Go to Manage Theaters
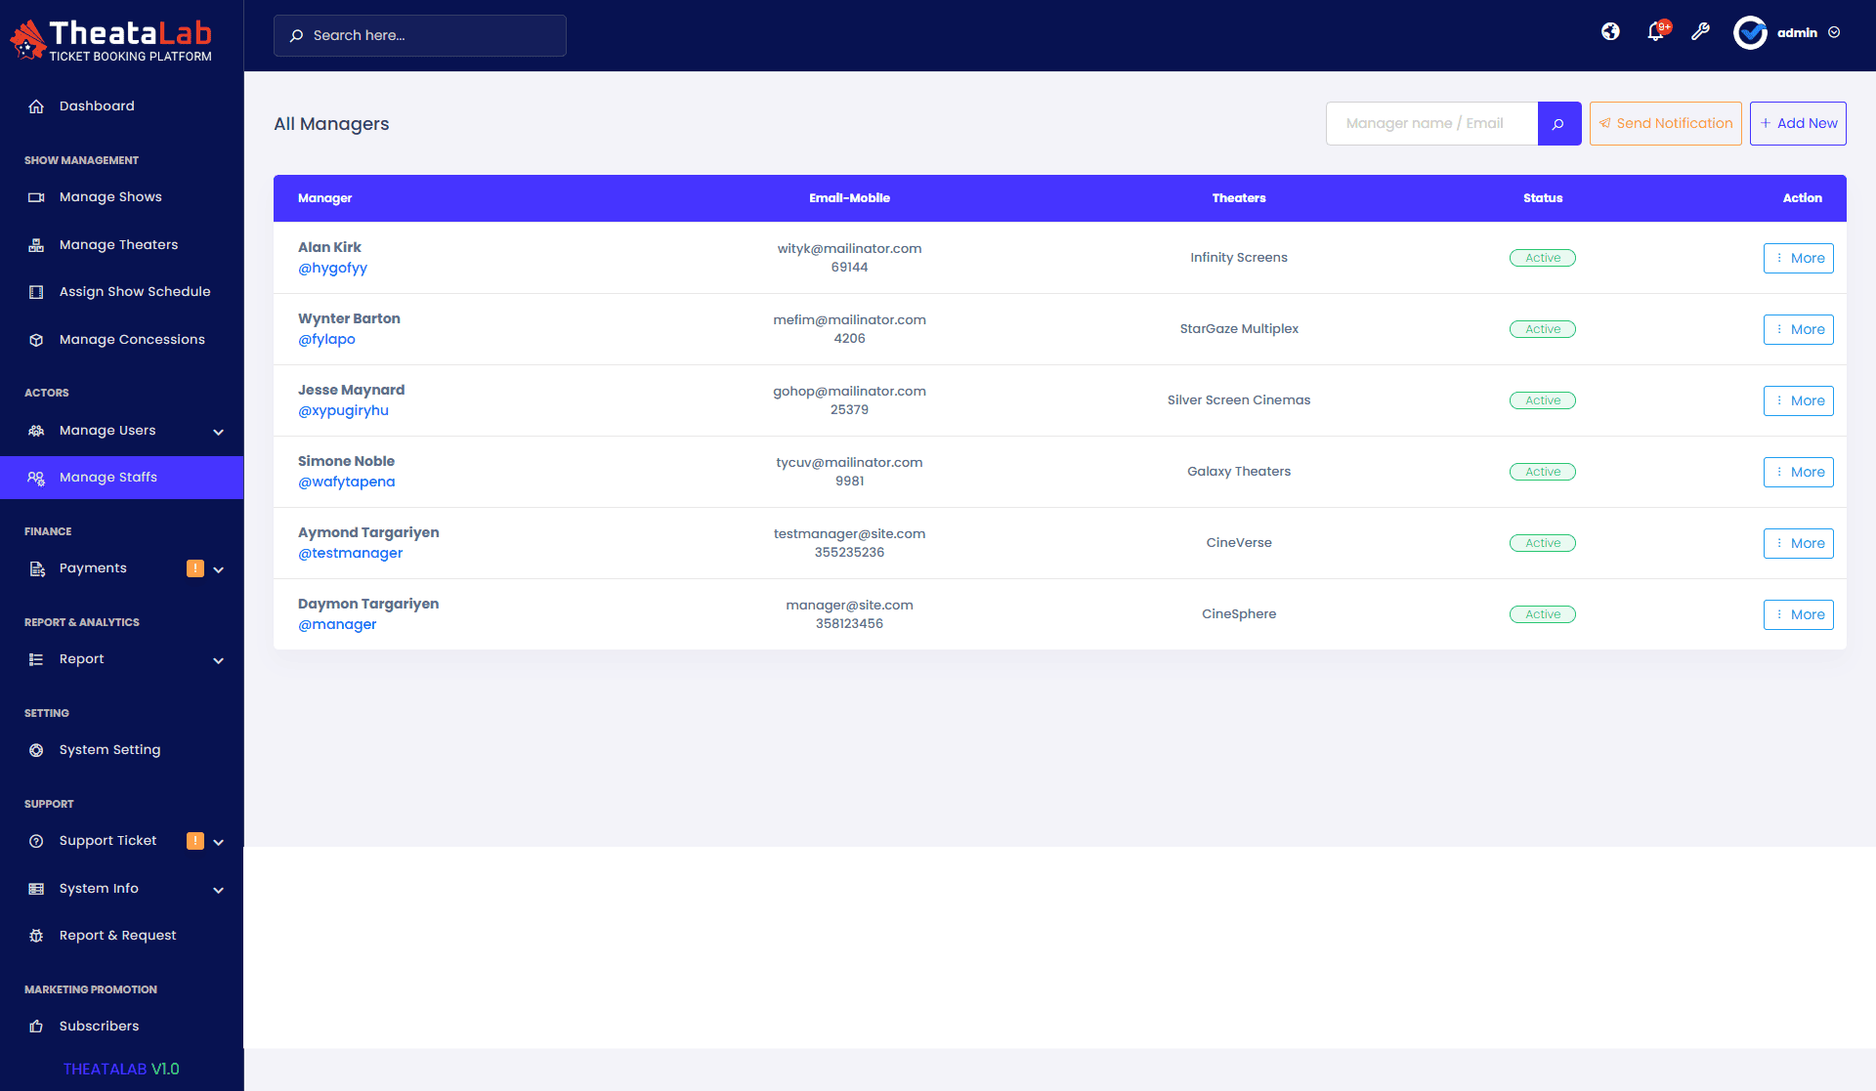1876x1091 pixels. (x=118, y=245)
